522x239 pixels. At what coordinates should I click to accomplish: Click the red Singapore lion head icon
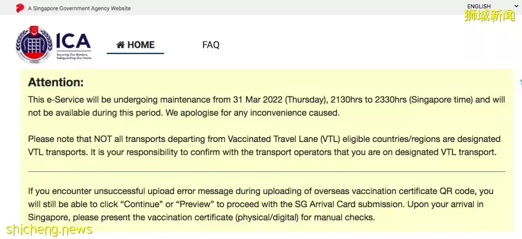coord(20,8)
